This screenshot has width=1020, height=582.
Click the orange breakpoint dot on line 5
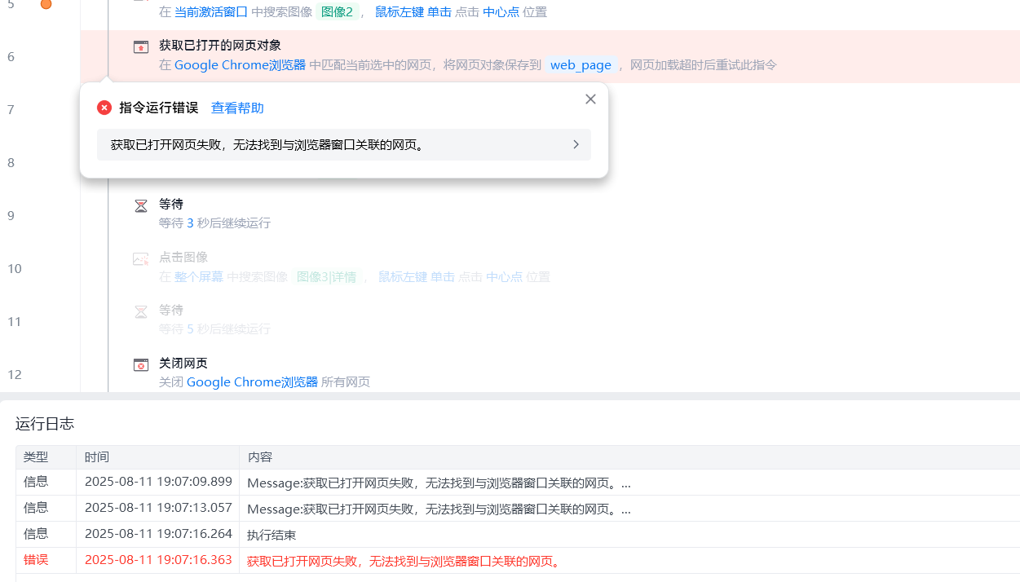(46, 4)
